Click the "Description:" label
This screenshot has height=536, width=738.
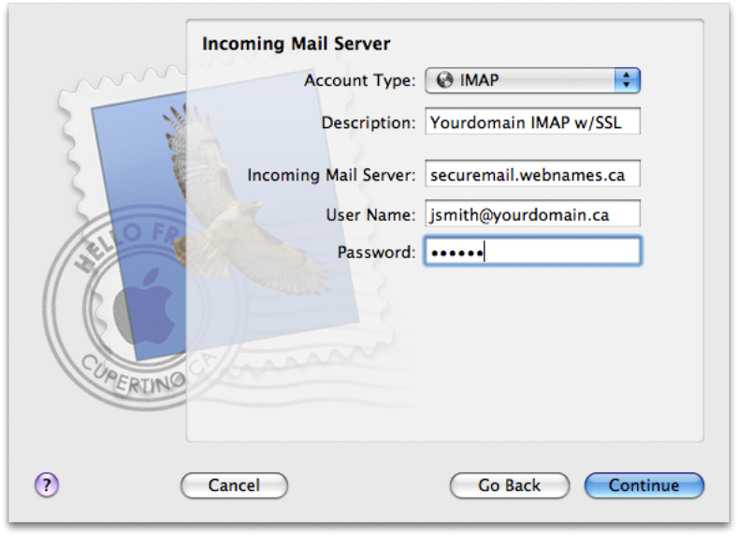click(369, 123)
